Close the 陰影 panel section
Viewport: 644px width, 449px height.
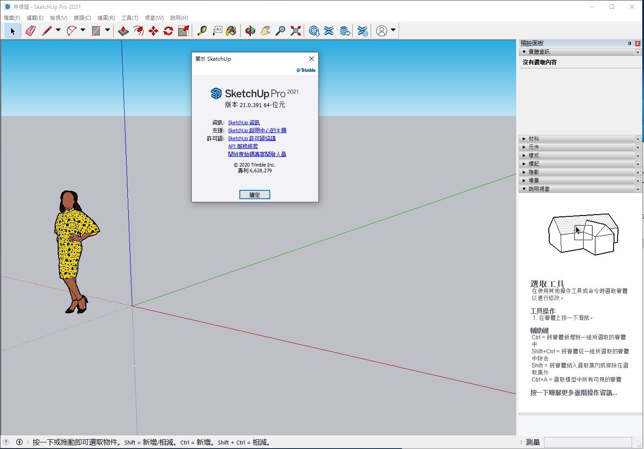(638, 172)
